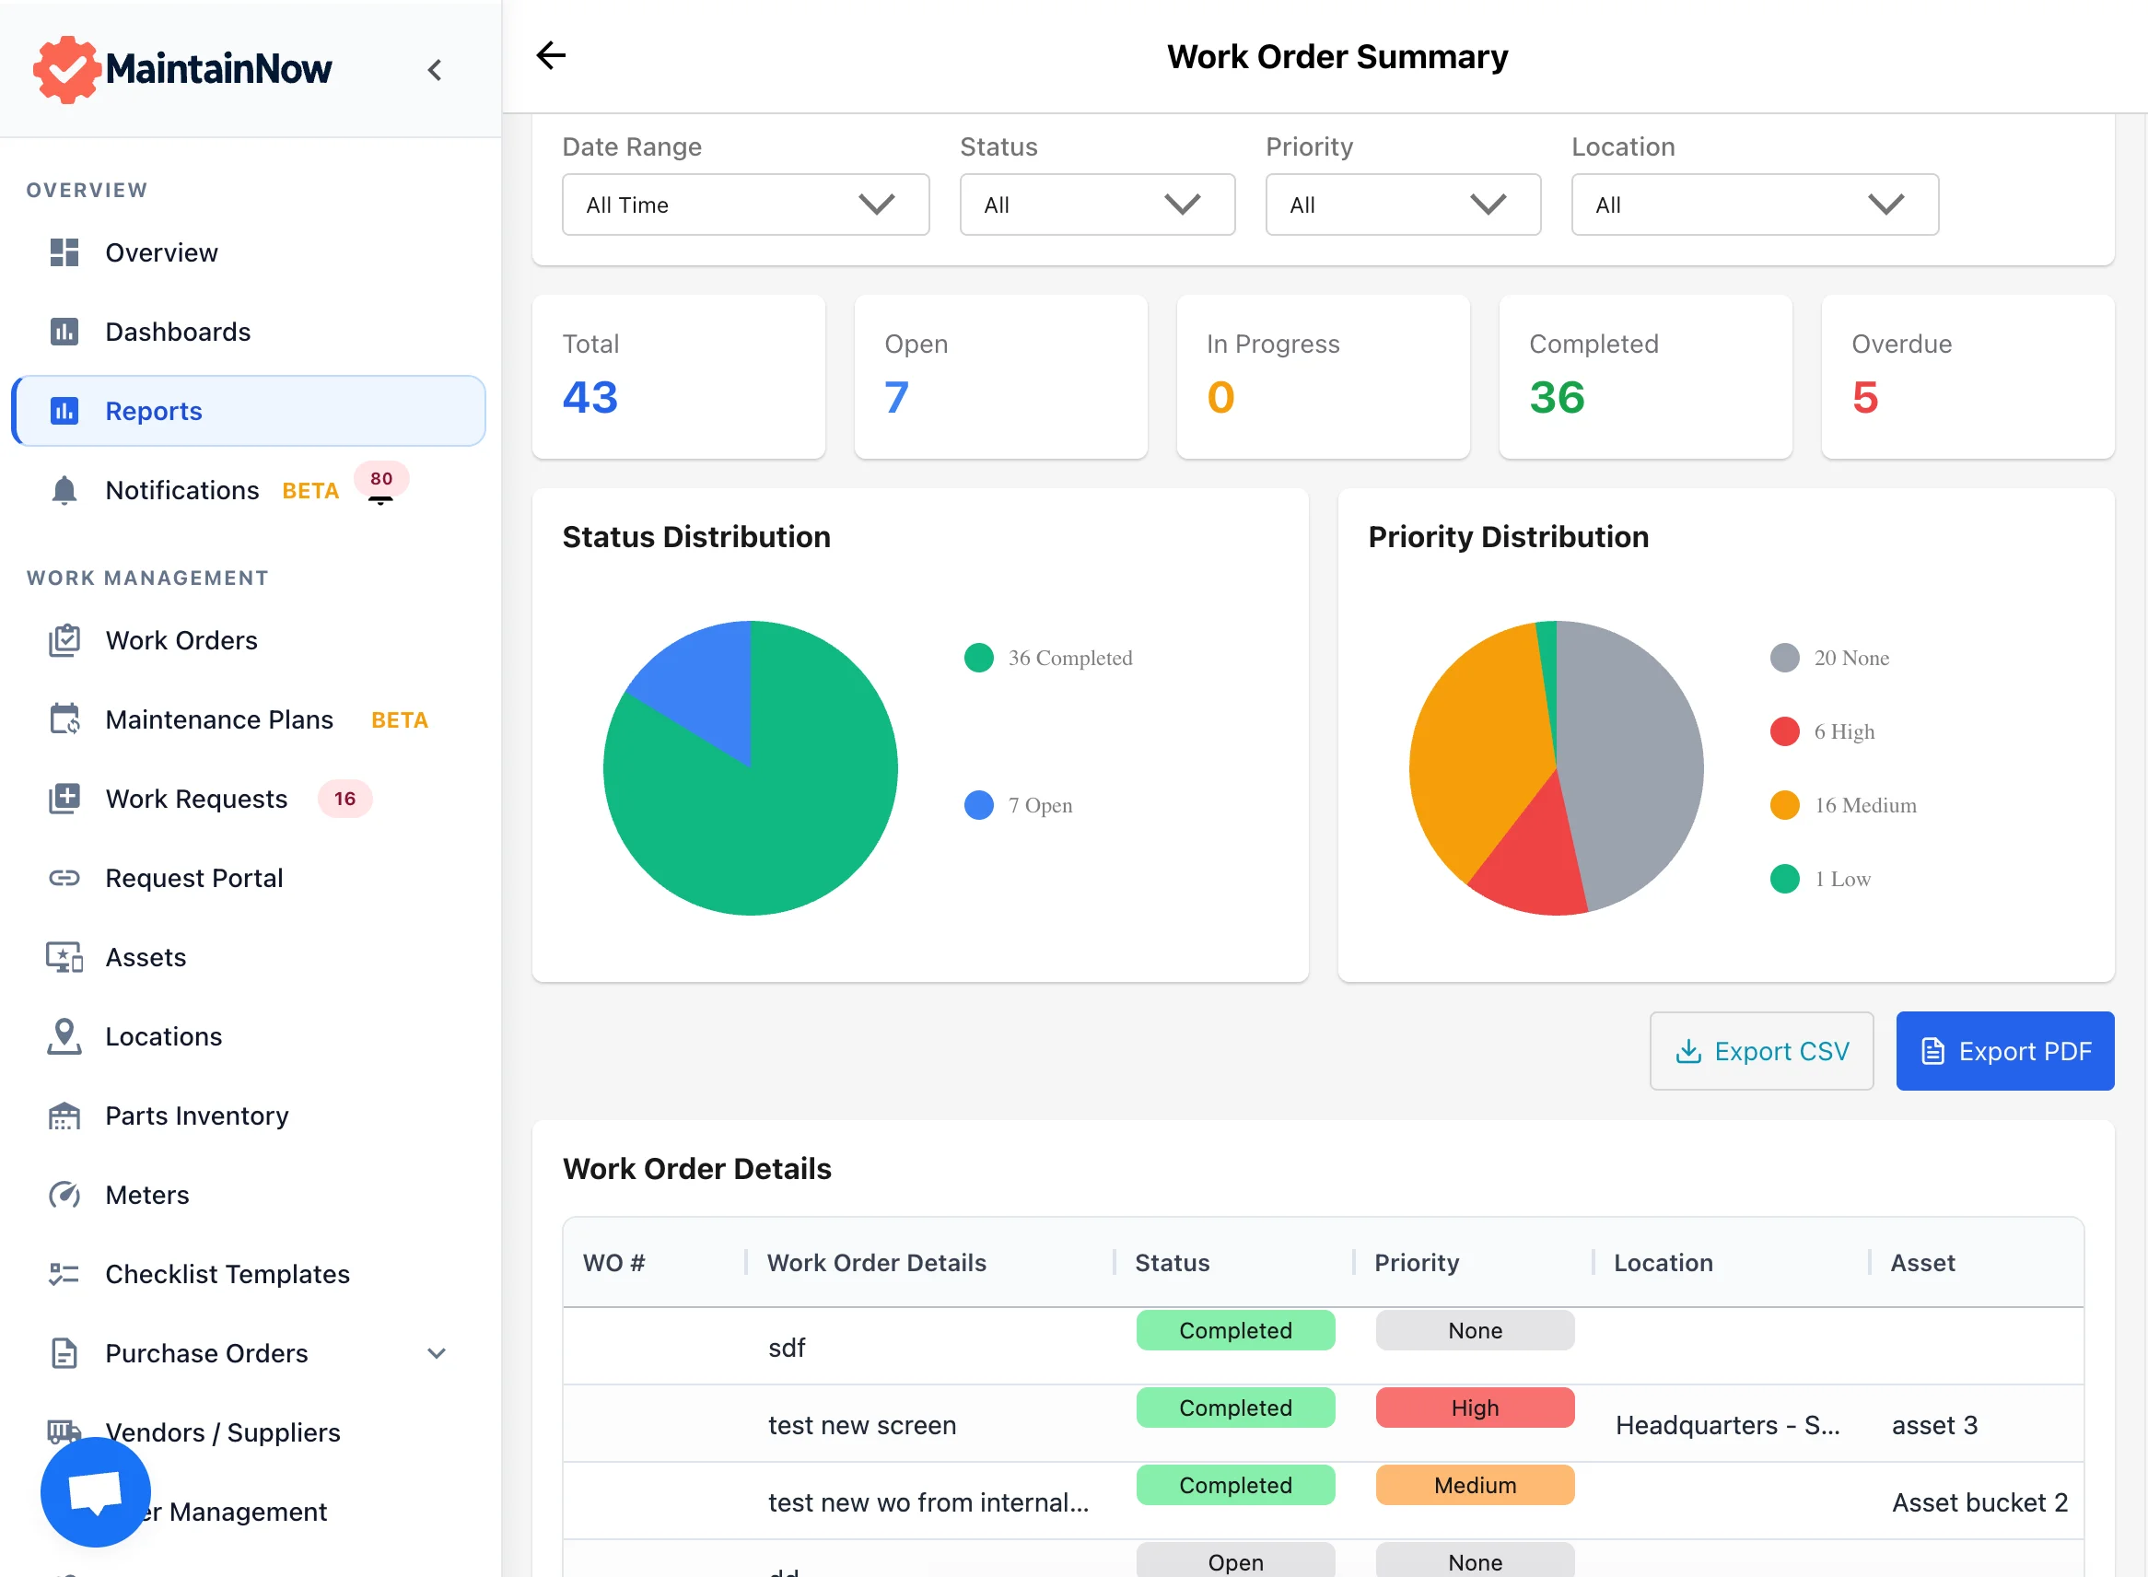The width and height of the screenshot is (2148, 1577).
Task: Click the back arrow icon
Action: coord(551,55)
